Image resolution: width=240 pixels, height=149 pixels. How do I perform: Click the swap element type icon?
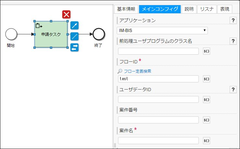pos(75,47)
